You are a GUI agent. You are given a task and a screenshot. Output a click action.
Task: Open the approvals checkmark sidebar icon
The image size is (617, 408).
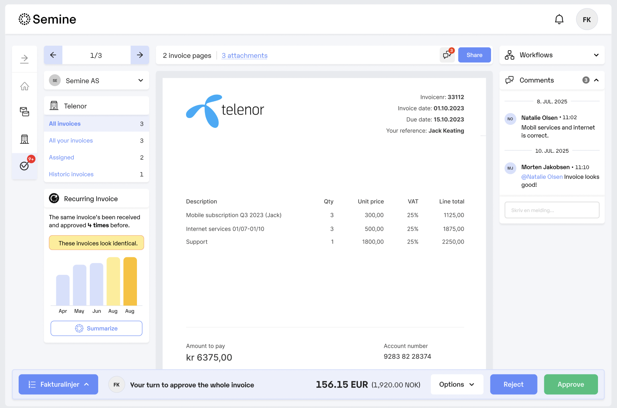tap(24, 166)
